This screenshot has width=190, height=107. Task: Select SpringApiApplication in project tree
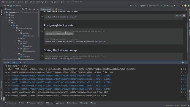[26, 59]
